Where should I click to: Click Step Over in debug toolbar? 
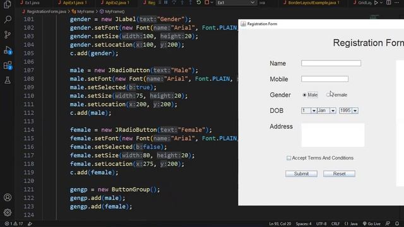(x=174, y=3)
